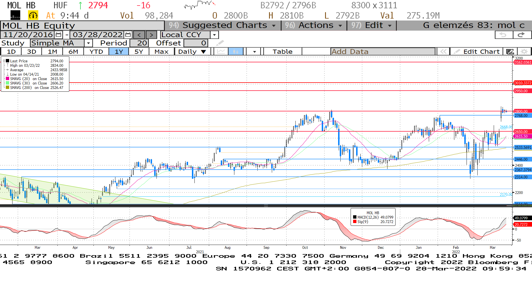Click the black Last Price swatch
532x284 pixels.
(7, 61)
